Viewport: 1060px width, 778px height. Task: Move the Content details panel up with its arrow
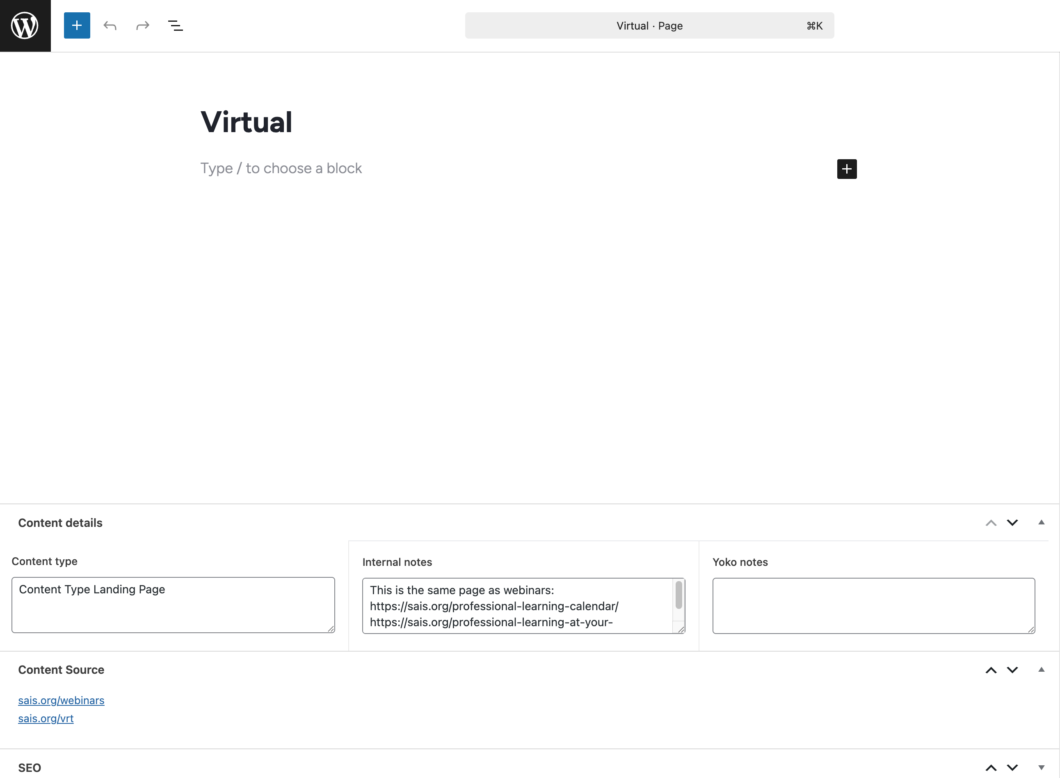pyautogui.click(x=991, y=522)
